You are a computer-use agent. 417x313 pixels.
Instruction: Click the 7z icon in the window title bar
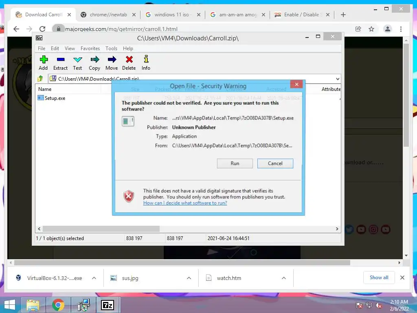pos(39,38)
